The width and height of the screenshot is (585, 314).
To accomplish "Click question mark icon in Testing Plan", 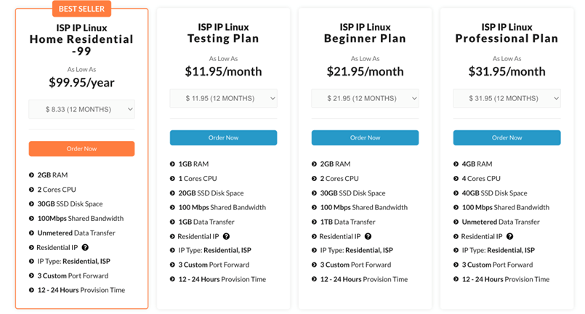I will [226, 236].
